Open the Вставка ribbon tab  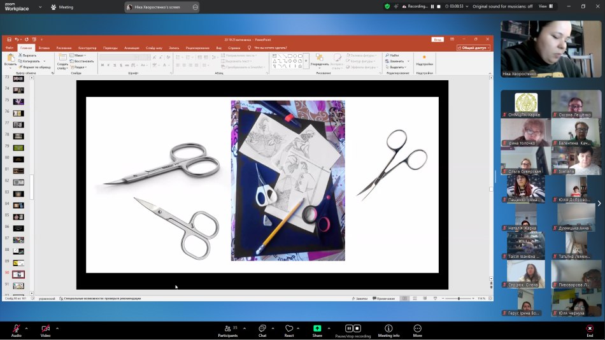point(44,48)
